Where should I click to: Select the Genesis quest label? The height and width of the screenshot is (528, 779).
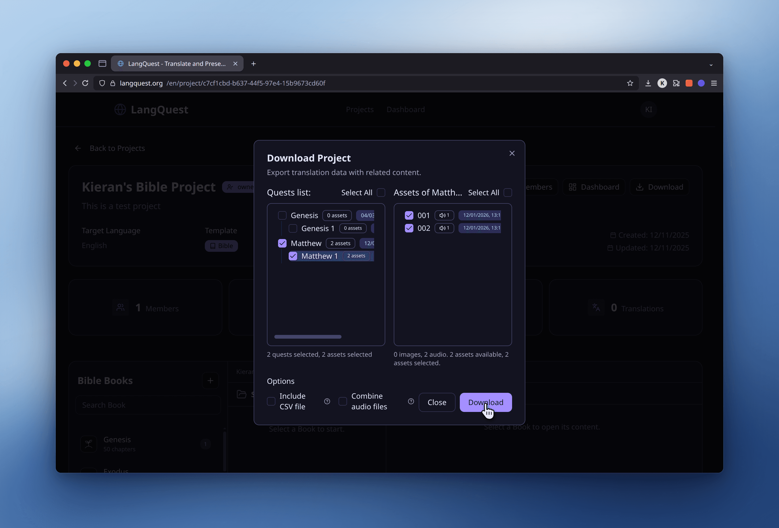click(304, 215)
